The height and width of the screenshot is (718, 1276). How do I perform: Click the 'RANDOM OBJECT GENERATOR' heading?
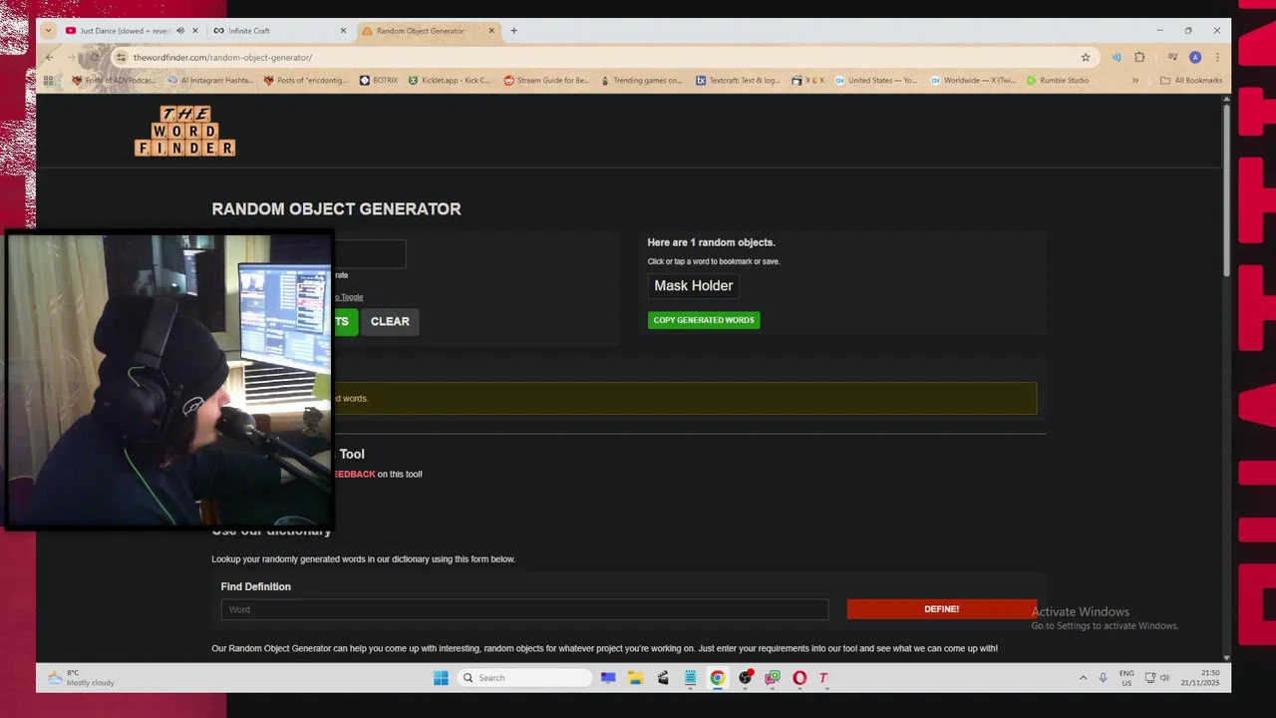[x=336, y=209]
